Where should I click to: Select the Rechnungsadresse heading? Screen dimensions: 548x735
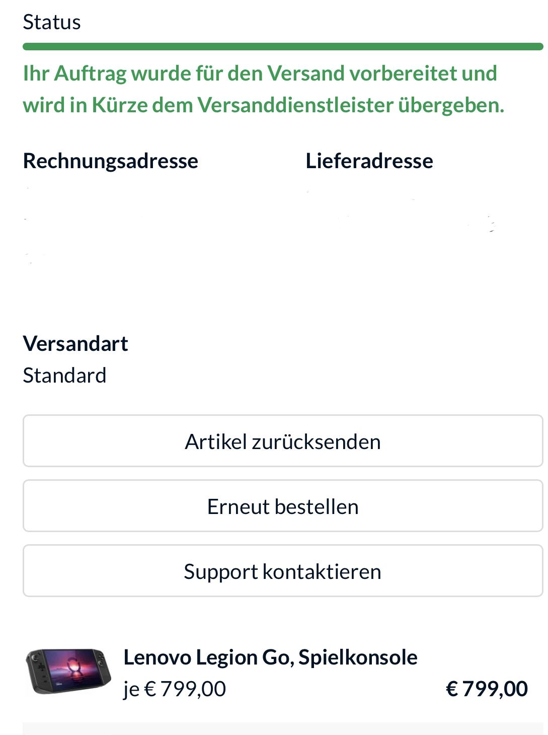111,161
